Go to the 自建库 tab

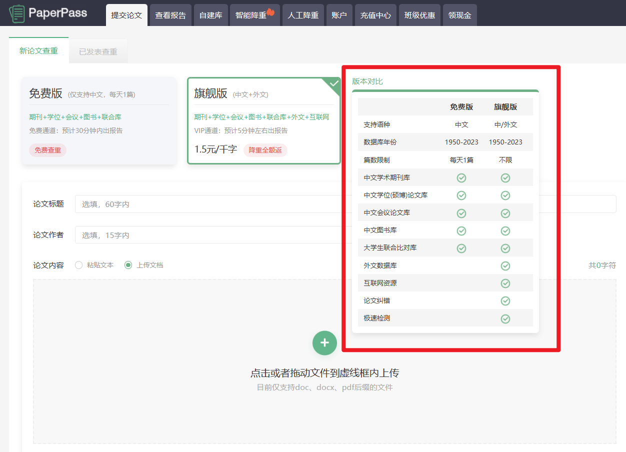210,15
